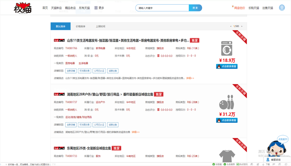This screenshot has width=291, height=166.
Task: Click 全新店铺 tag on 湖南 listing
Action: (x=71, y=125)
